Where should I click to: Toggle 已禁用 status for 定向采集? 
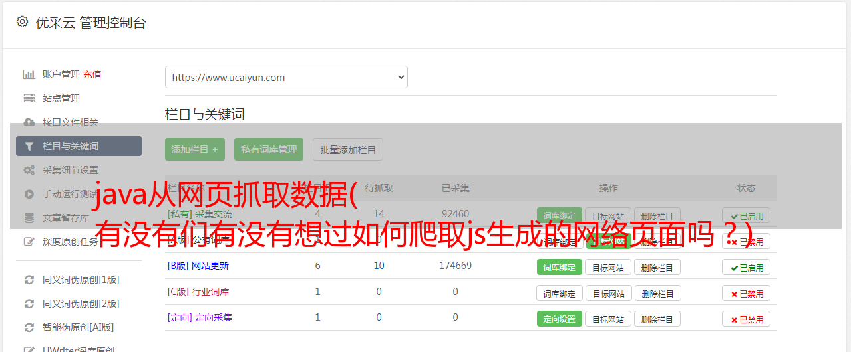pos(747,319)
